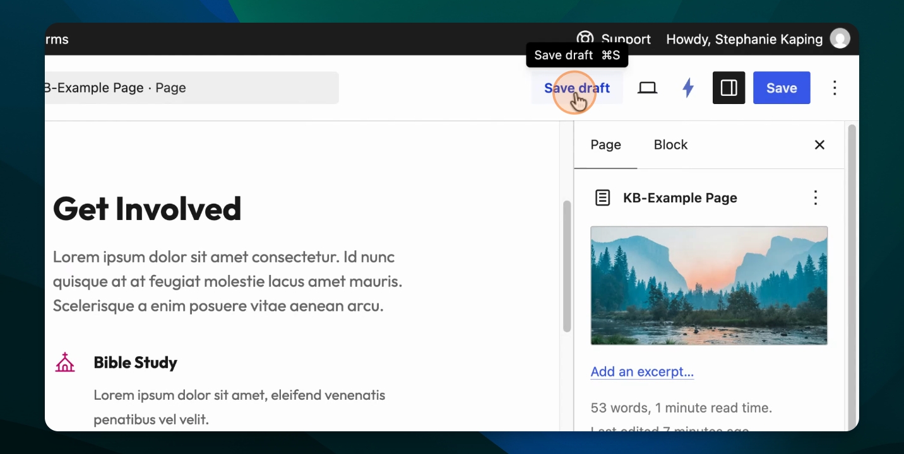Viewport: 904px width, 454px height.
Task: Click the Get Involved heading
Action: (x=147, y=209)
